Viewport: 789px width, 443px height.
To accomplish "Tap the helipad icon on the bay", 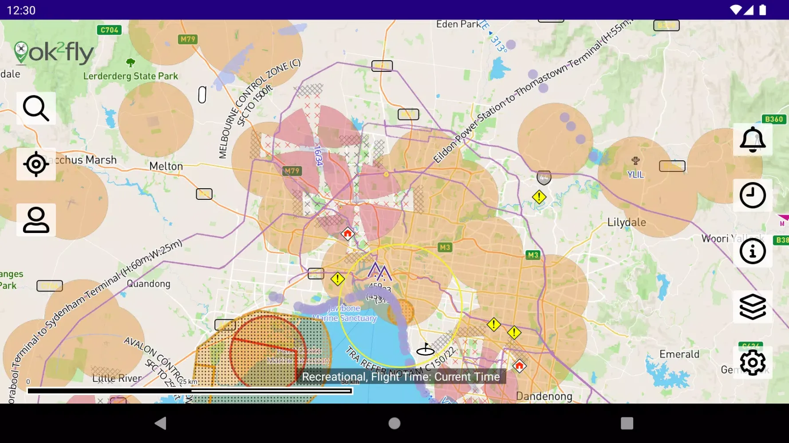I will click(x=425, y=350).
